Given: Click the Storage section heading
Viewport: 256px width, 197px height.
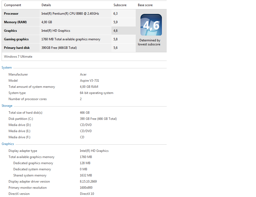Looking at the screenshot, I should coord(7,106).
